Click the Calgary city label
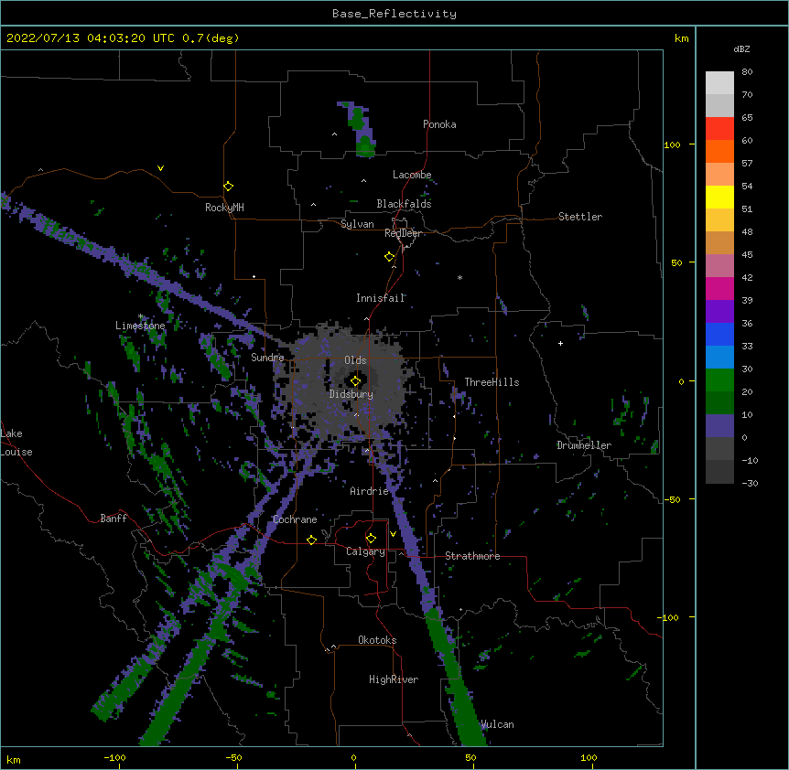Viewport: 789px width, 770px height. click(x=365, y=551)
